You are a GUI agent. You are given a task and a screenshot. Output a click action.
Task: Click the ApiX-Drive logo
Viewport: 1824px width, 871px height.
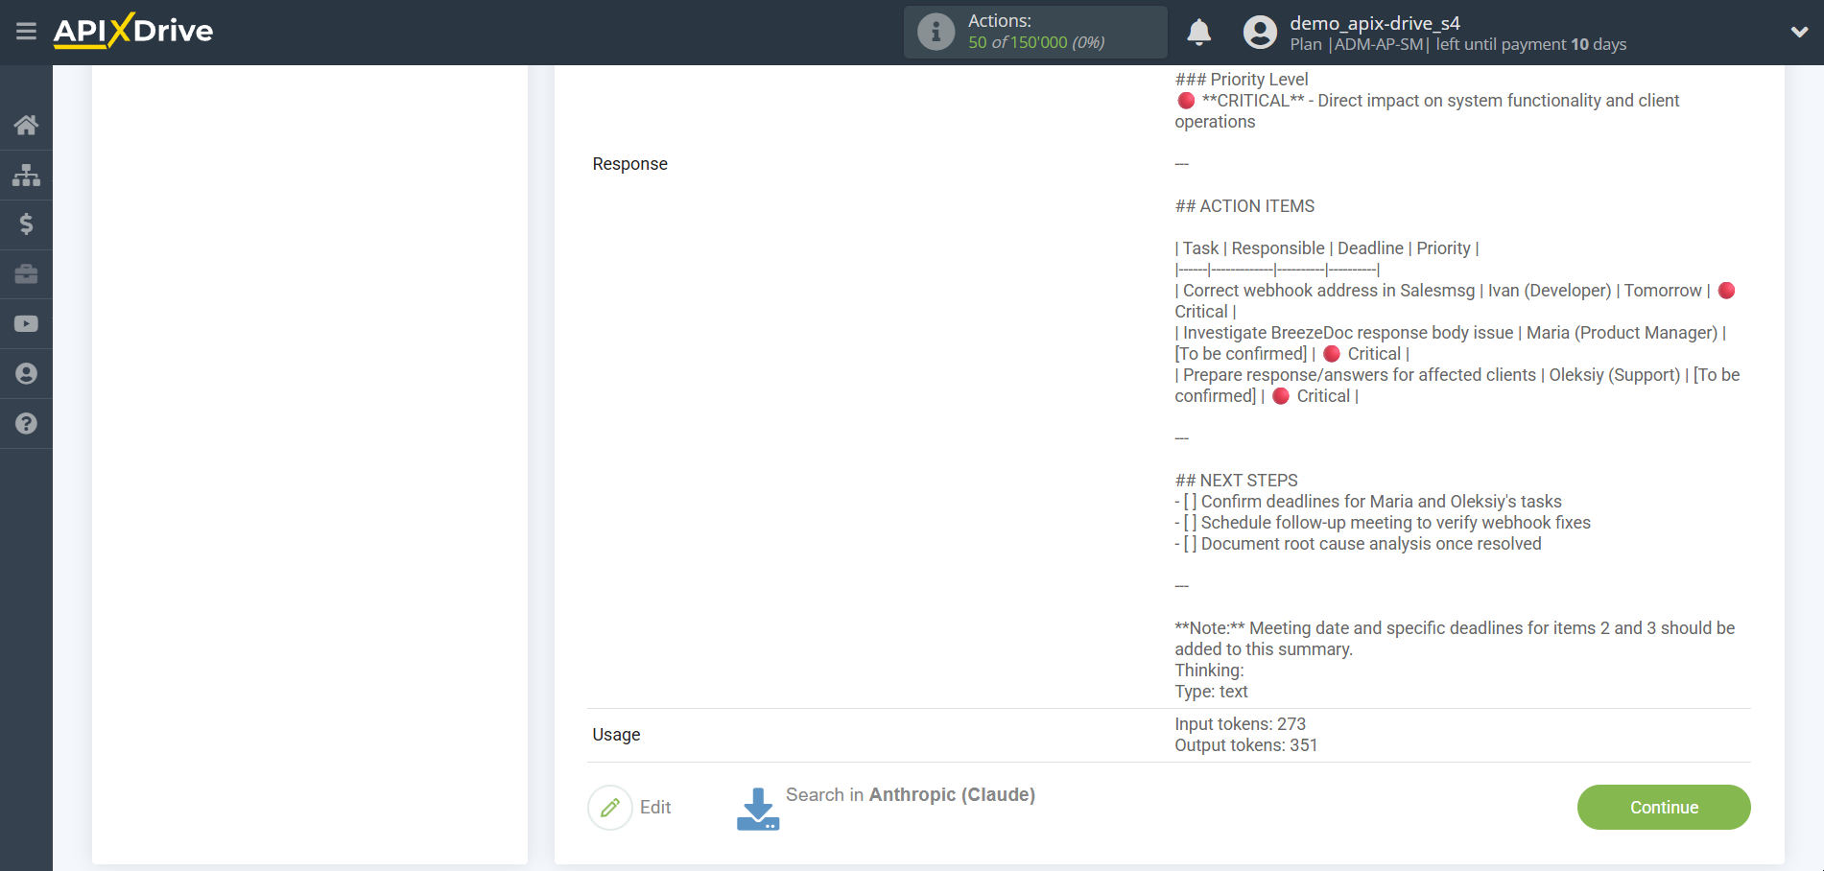tap(133, 31)
